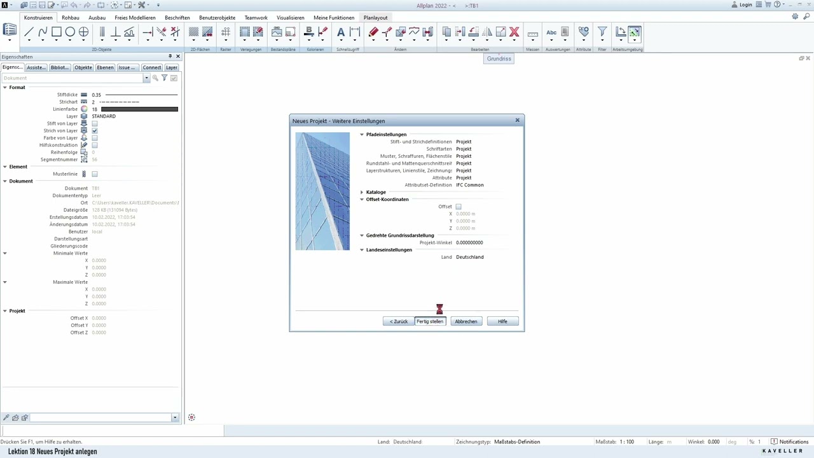Select the Text tool A icon
The image size is (814, 458).
[340, 32]
